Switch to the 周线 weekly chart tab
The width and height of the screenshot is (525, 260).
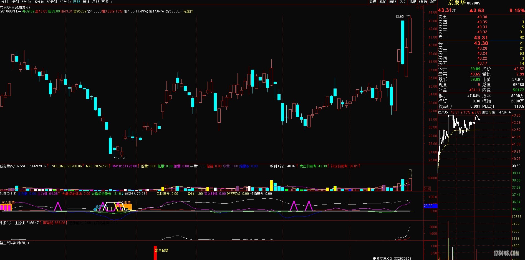tap(86, 2)
